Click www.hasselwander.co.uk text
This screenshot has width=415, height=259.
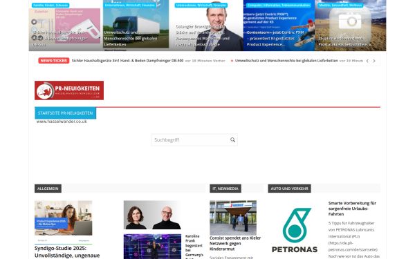point(62,122)
